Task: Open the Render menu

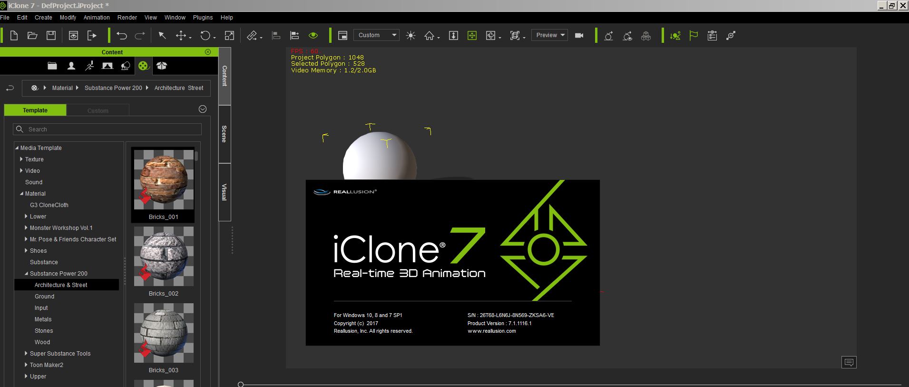Action: point(127,17)
